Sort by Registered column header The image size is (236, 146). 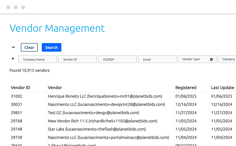[x=186, y=88]
